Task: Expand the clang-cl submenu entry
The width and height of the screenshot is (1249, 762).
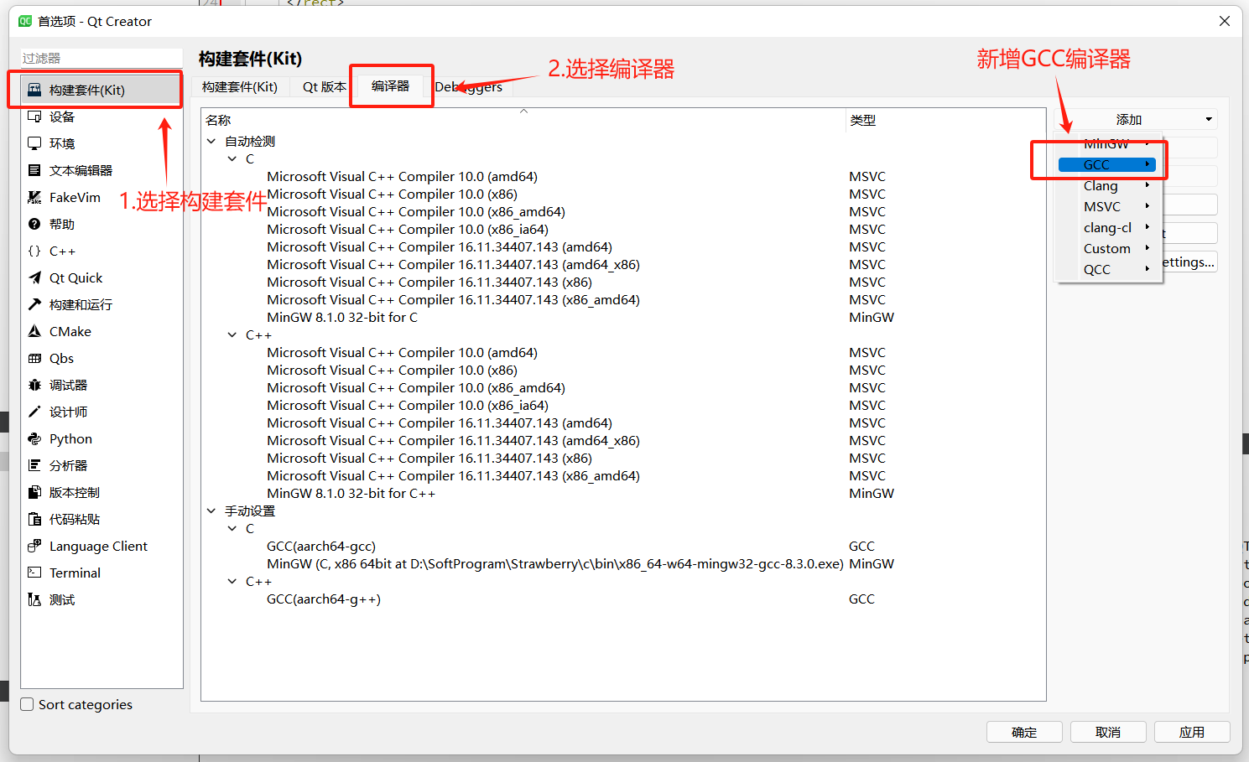Action: click(x=1107, y=227)
